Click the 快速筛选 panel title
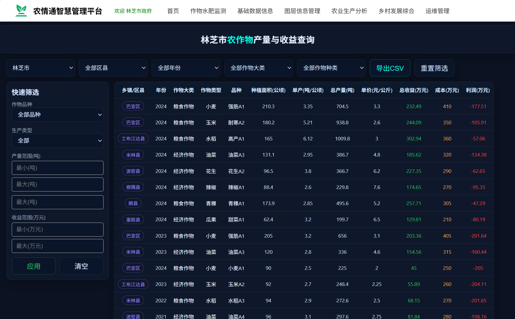515x319 pixels. (x=25, y=92)
